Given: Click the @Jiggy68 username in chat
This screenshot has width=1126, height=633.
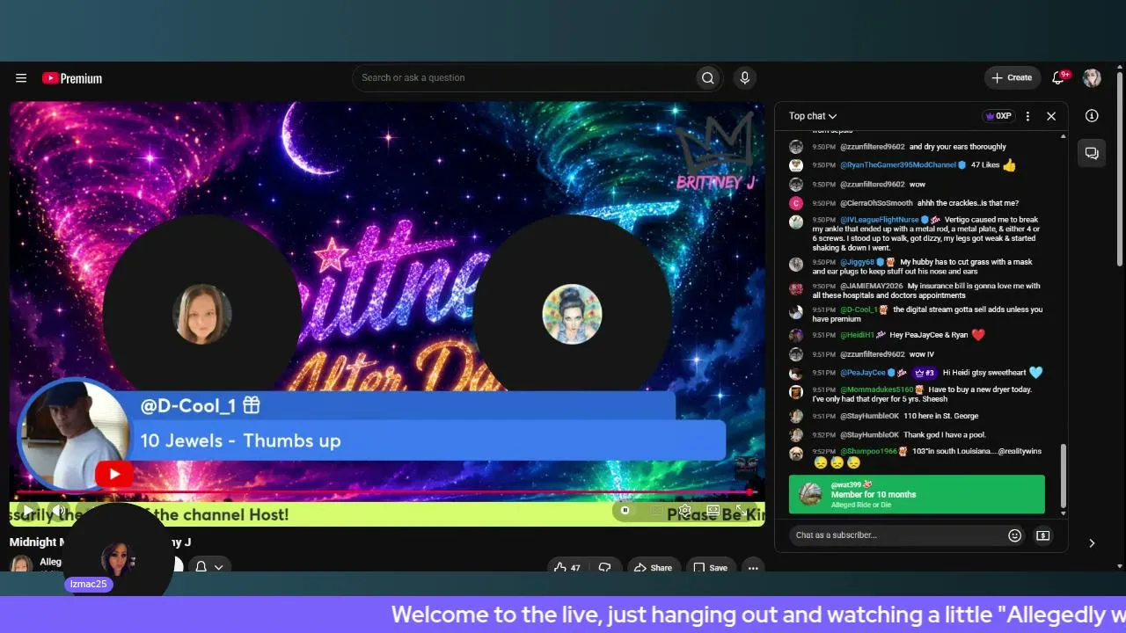Looking at the screenshot, I should (x=857, y=262).
